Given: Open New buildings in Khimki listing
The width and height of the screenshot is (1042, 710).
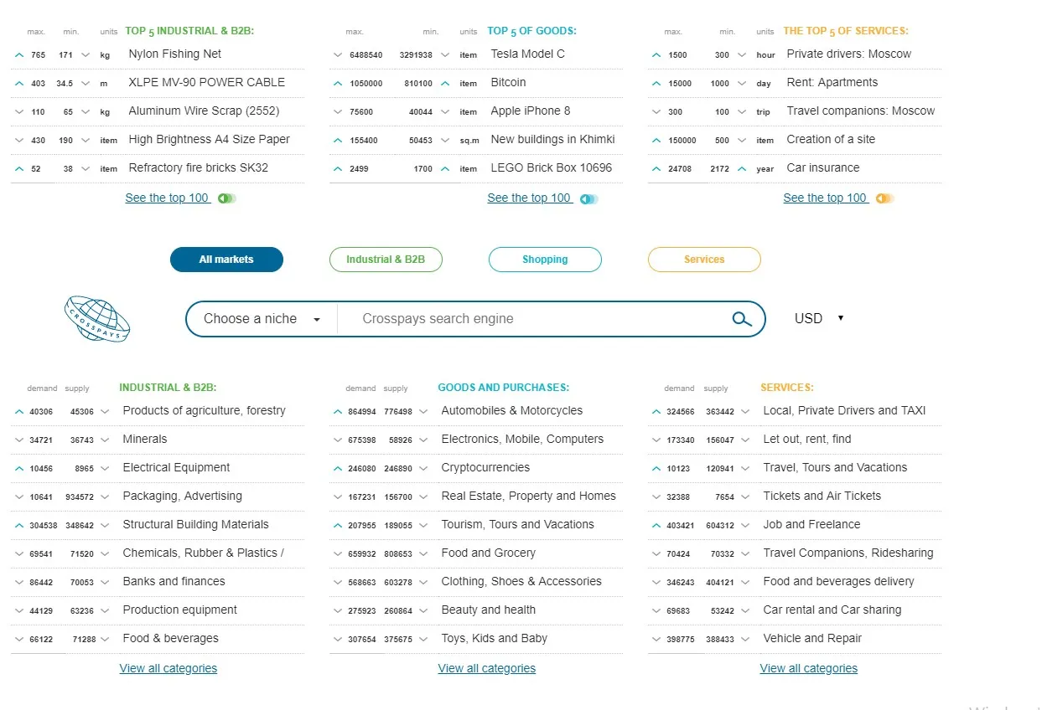Looking at the screenshot, I should [x=552, y=139].
